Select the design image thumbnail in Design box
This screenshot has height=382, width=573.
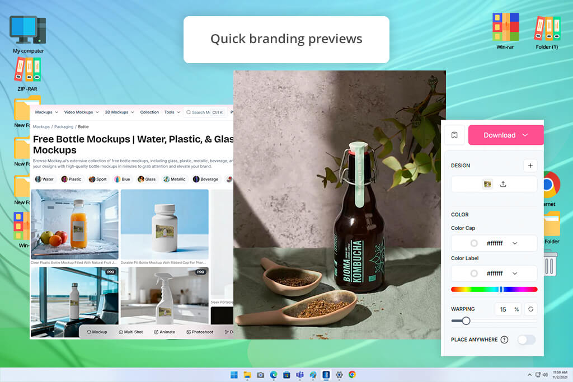(x=487, y=184)
